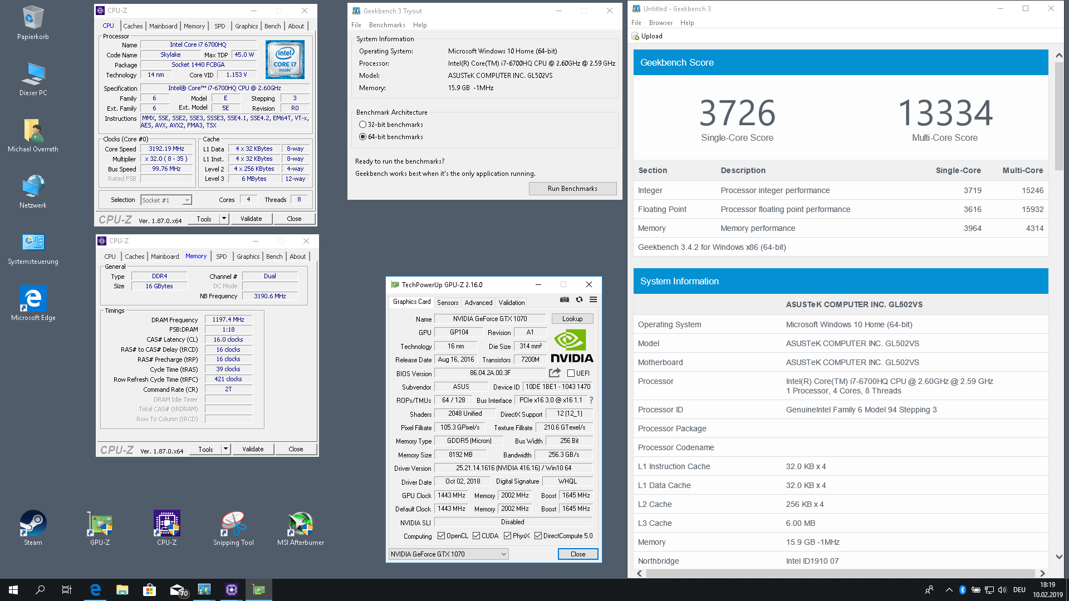The height and width of the screenshot is (601, 1069).
Task: Click the GPU-Z screenshot camera icon
Action: click(565, 299)
